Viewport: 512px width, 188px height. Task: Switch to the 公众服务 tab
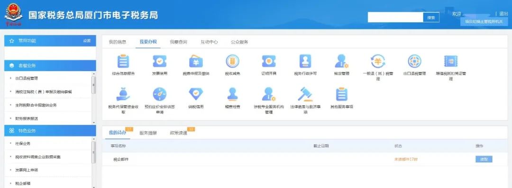(239, 42)
